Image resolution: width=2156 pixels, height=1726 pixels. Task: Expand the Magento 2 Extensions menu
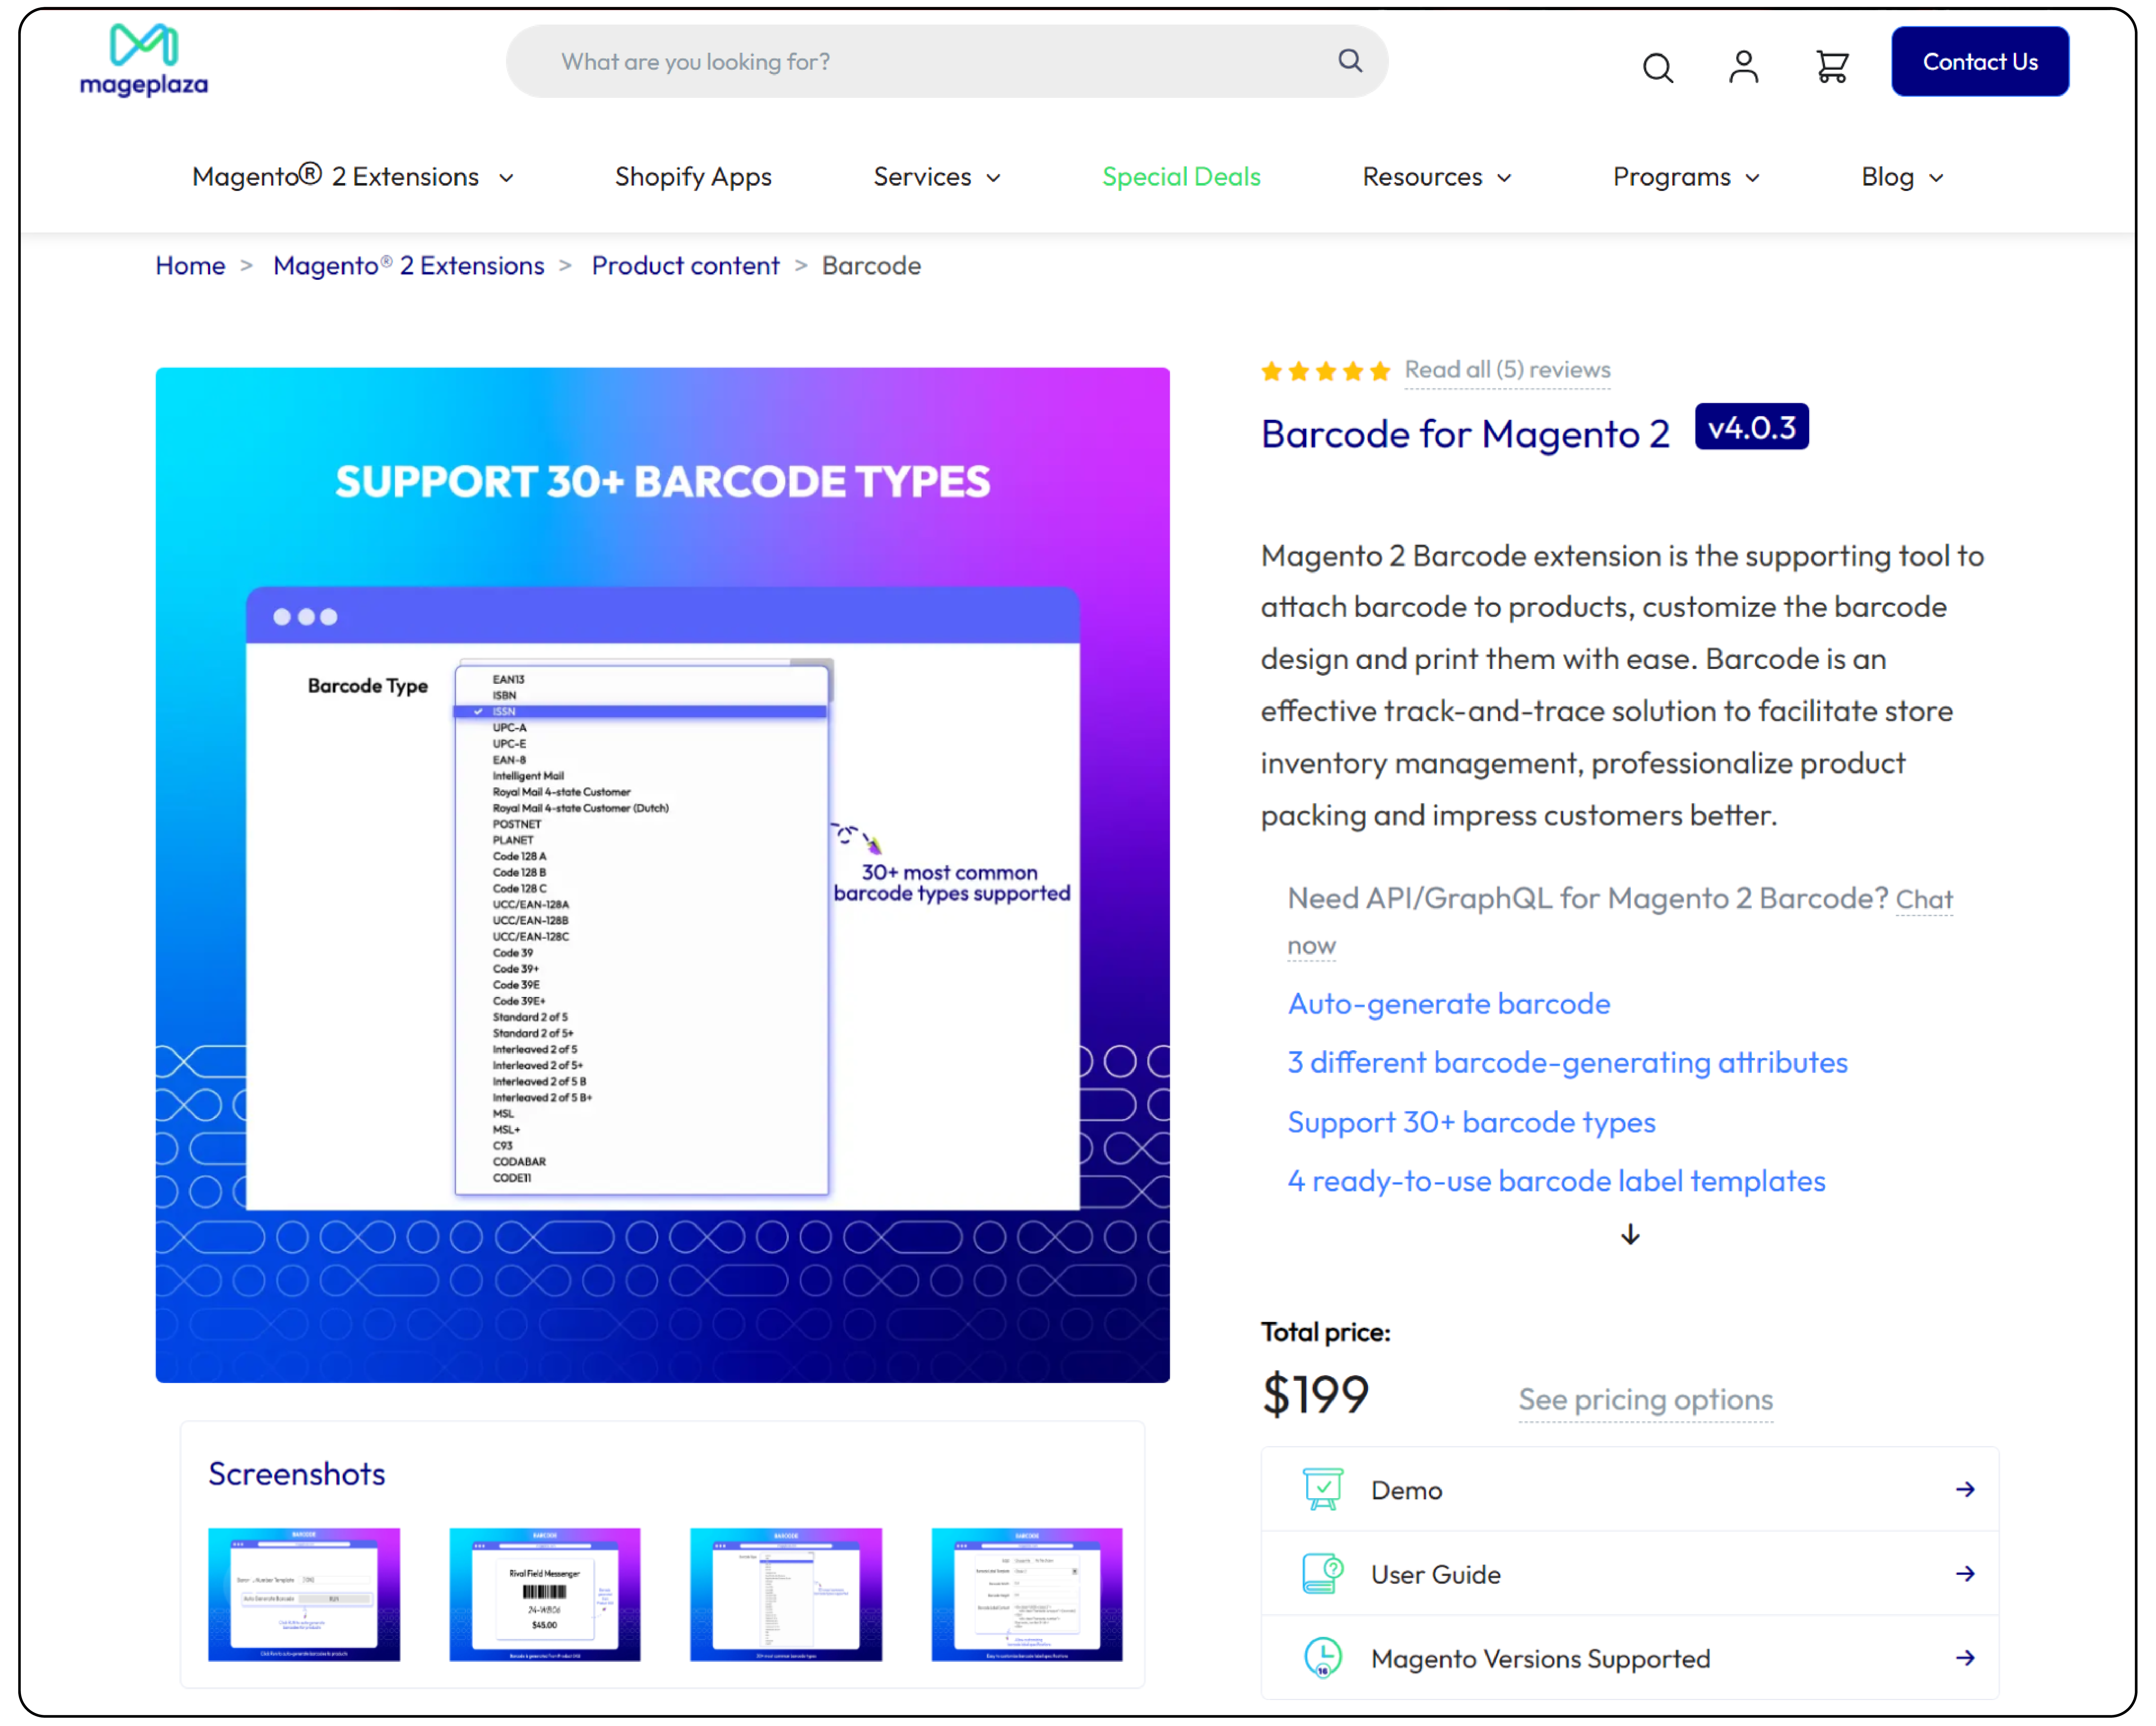tap(353, 177)
